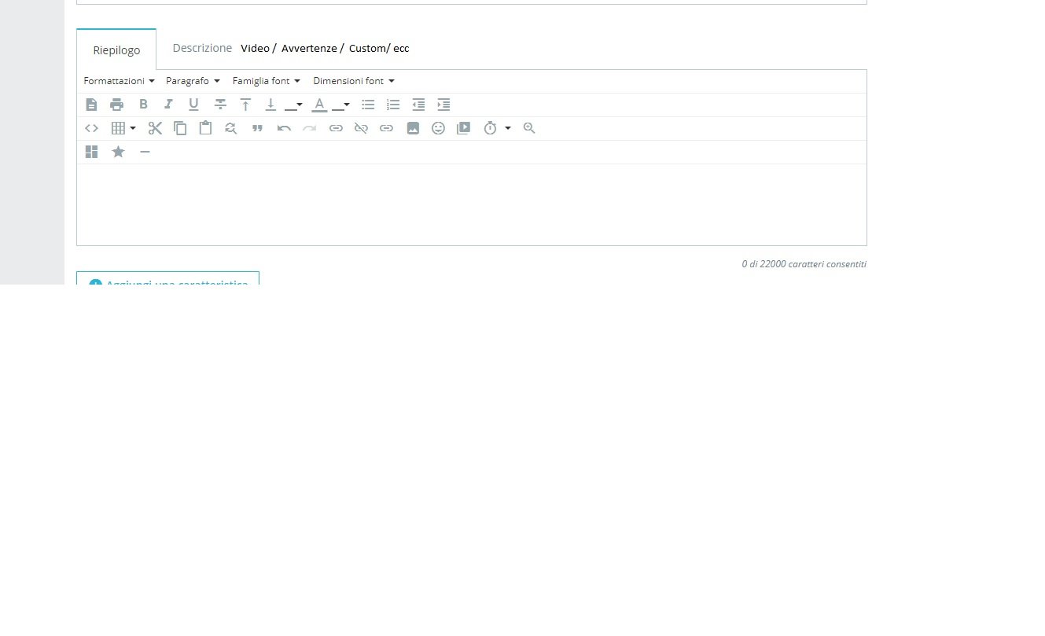The height and width of the screenshot is (636, 1045).
Task: Open find and replace tool
Action: [230, 128]
